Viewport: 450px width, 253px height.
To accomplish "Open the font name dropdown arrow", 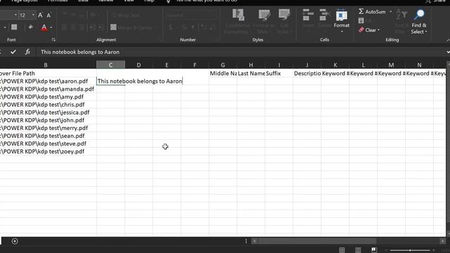I will pos(15,15).
